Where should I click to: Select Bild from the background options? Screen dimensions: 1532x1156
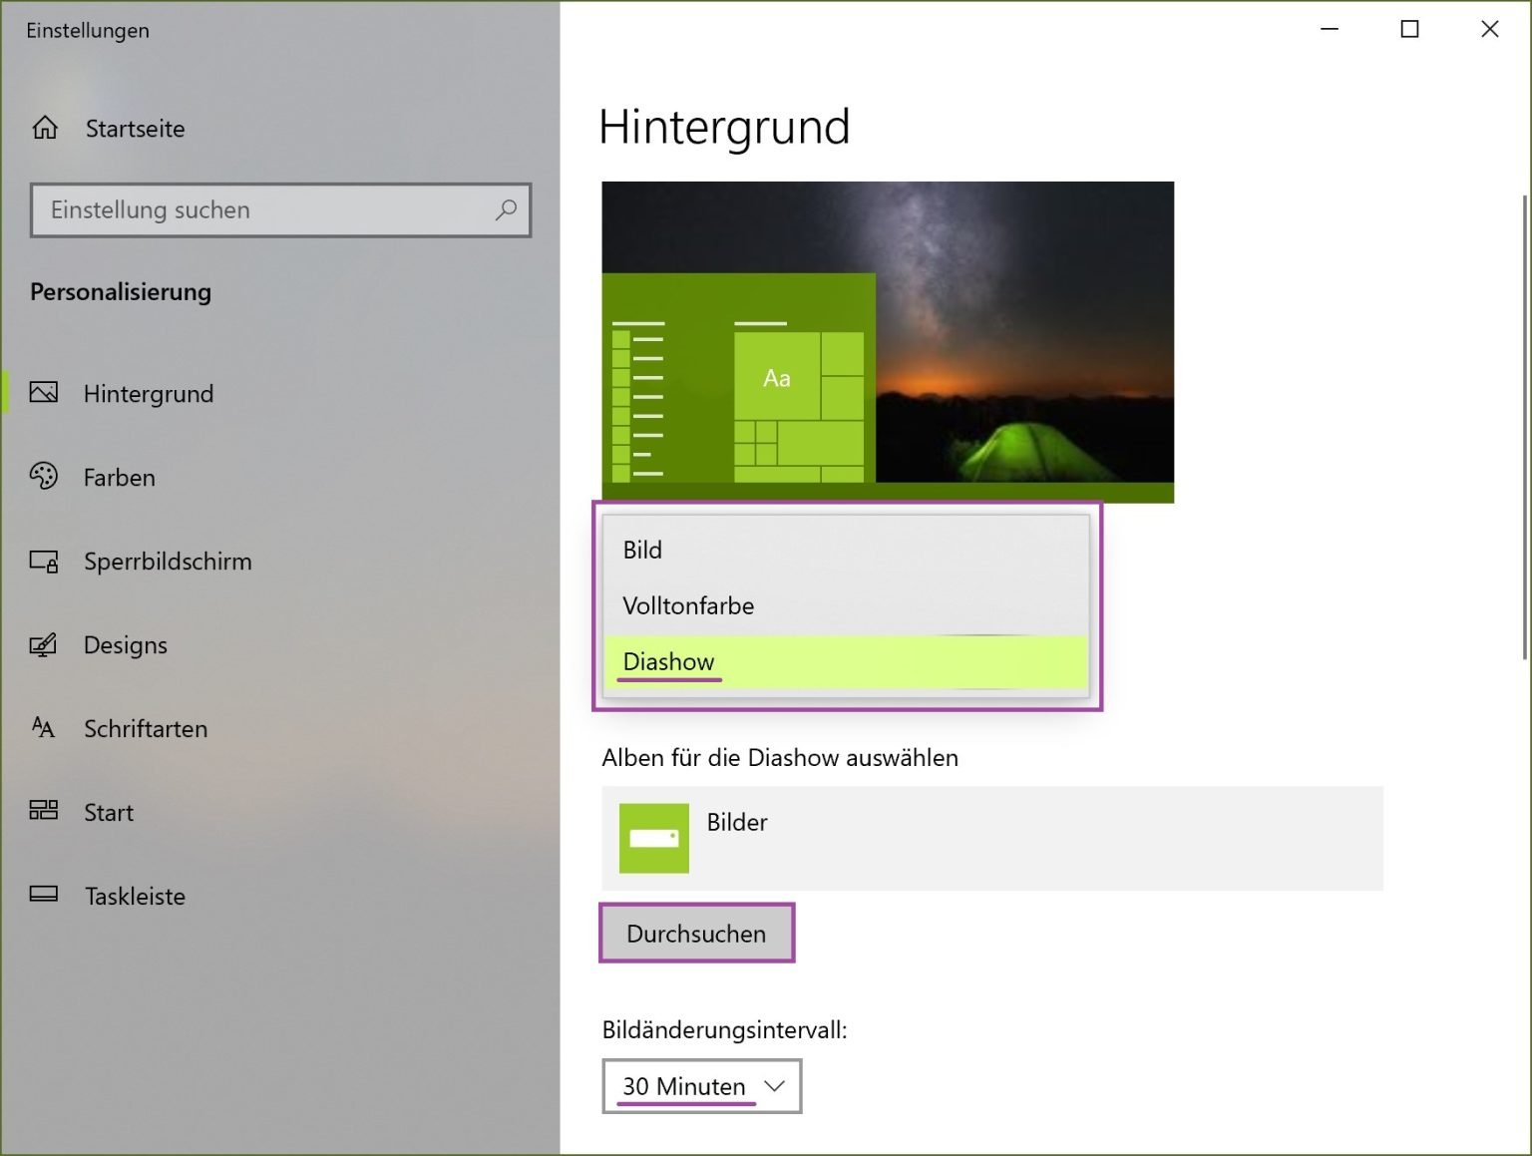643,550
